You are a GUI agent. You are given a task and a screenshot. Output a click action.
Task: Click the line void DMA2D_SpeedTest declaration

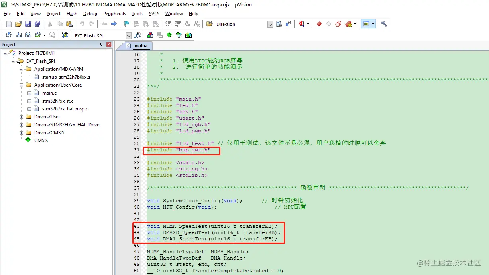(x=214, y=232)
